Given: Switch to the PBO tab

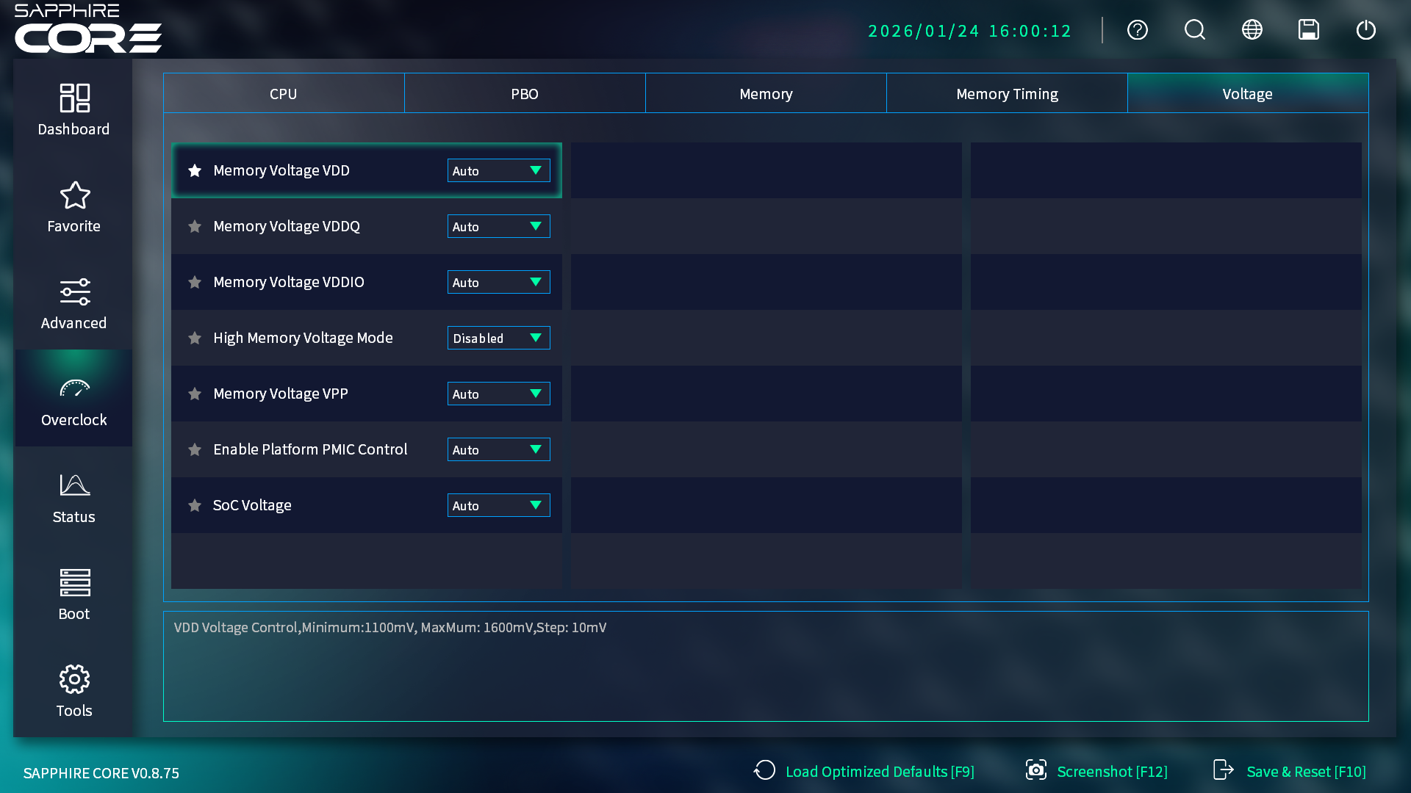Looking at the screenshot, I should coord(525,94).
